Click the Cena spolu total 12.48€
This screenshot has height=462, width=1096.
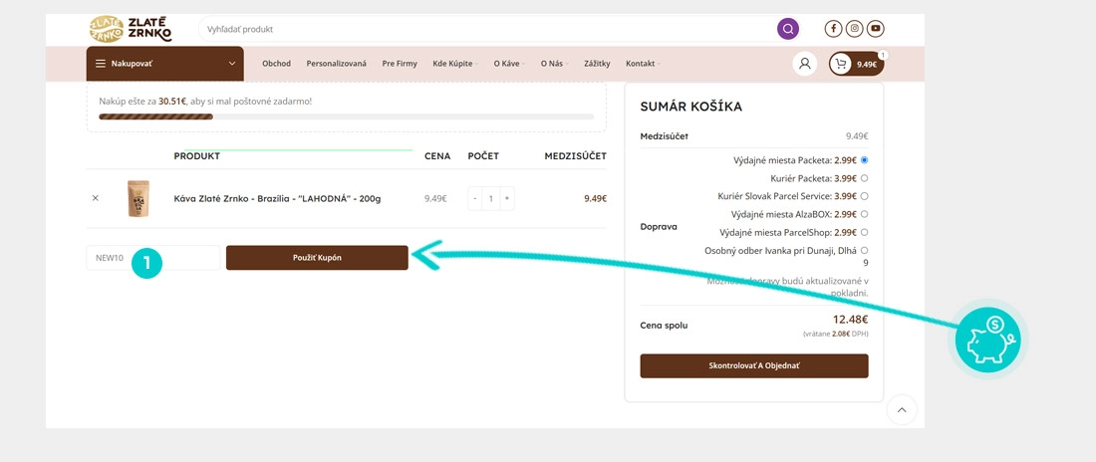(850, 321)
